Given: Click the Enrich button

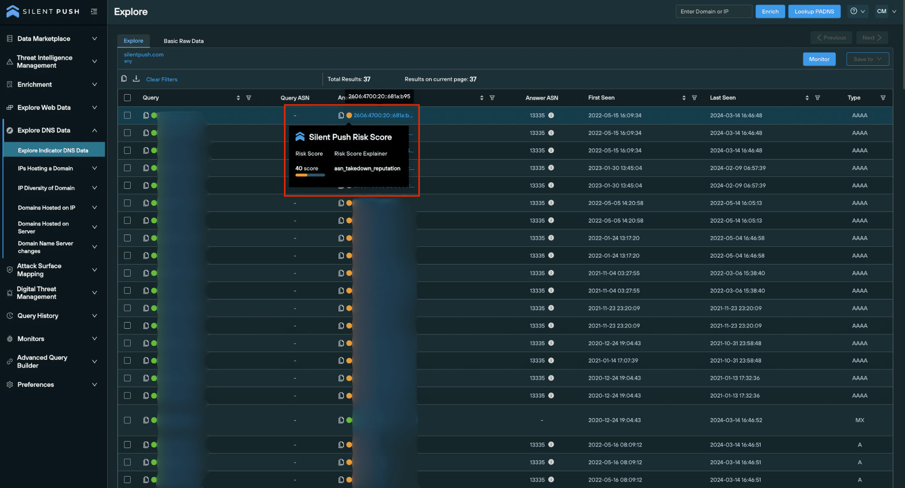Looking at the screenshot, I should click(x=770, y=11).
